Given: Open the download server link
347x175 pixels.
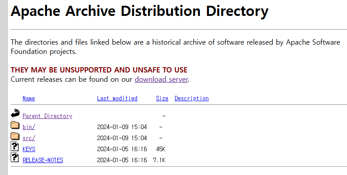Looking at the screenshot, I should (x=161, y=79).
